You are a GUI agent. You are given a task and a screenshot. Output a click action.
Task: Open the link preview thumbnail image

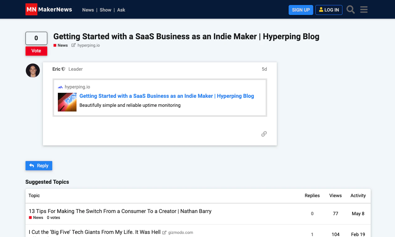click(x=67, y=102)
